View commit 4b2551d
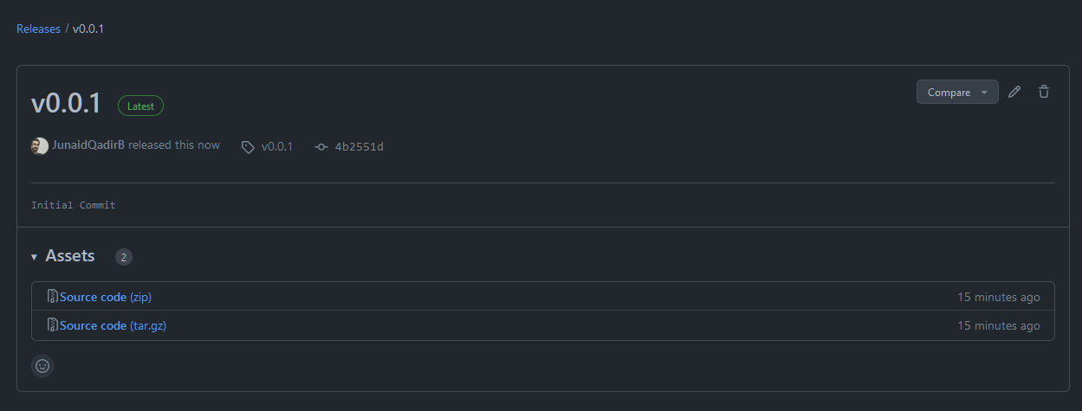The width and height of the screenshot is (1082, 411). pyautogui.click(x=359, y=146)
